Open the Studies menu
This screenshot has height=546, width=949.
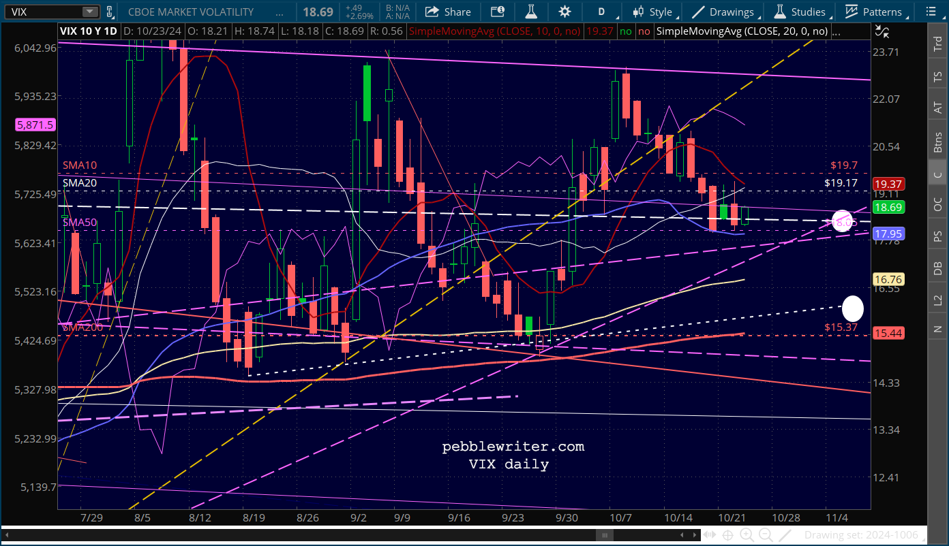(x=800, y=12)
